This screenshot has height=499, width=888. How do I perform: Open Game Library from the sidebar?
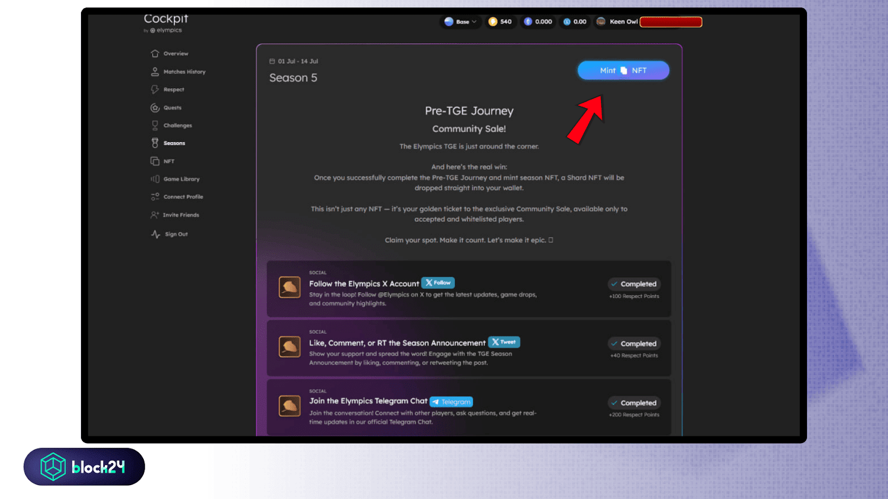tap(181, 179)
